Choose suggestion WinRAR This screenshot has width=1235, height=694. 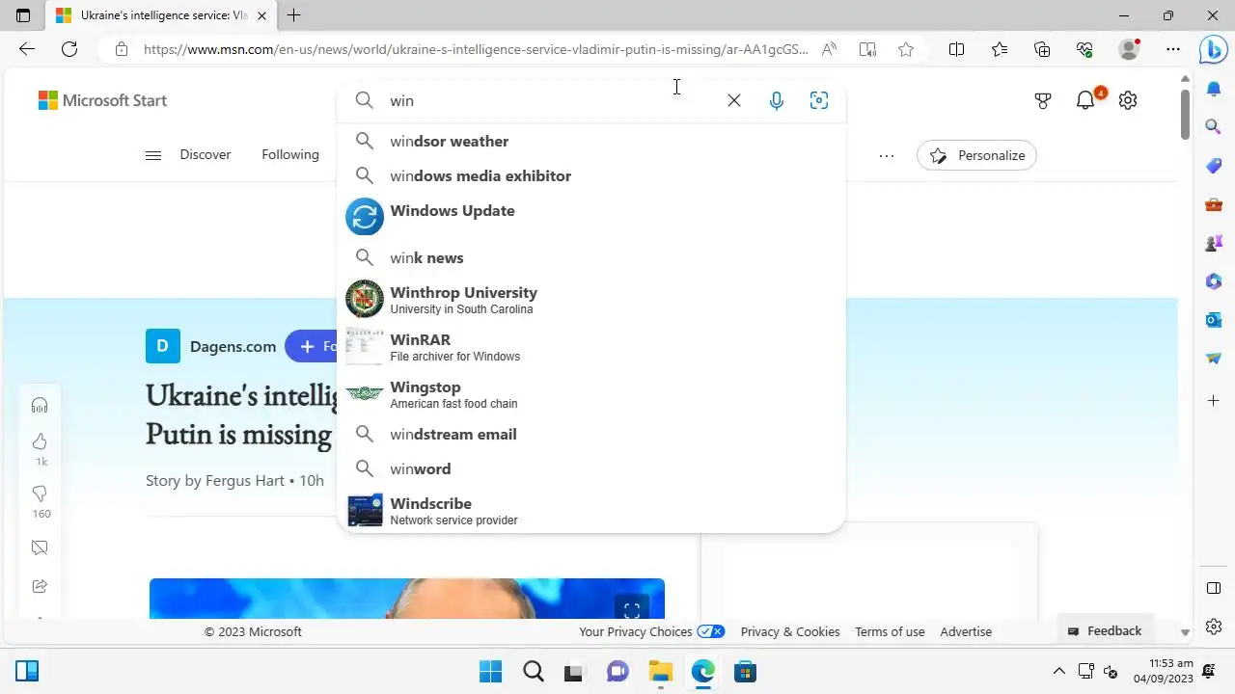591,347
